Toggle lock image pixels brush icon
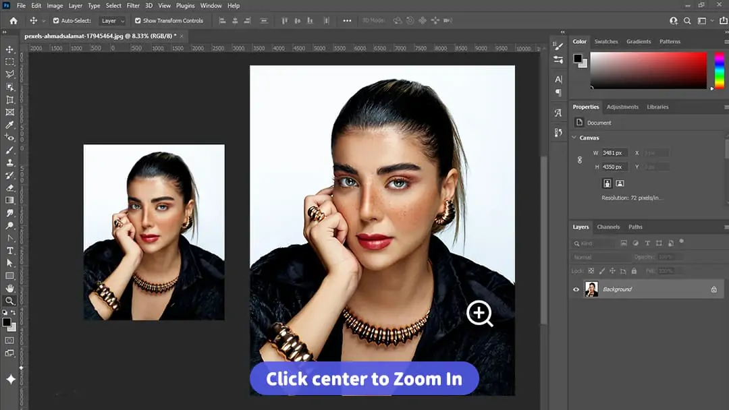 pyautogui.click(x=602, y=270)
